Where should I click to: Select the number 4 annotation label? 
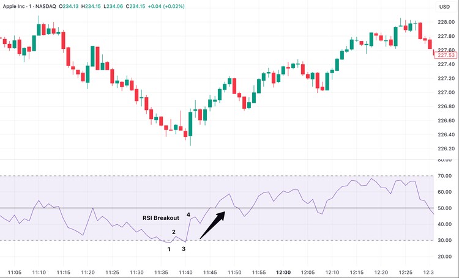188,214
